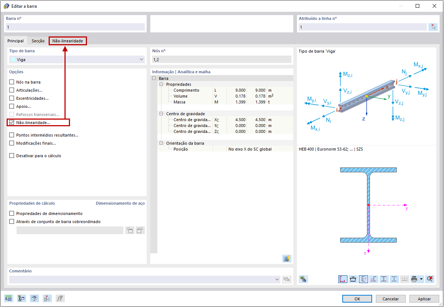This screenshot has height=307, width=444.
Task: Enable the Articulações checkbox
Action: coord(12,90)
